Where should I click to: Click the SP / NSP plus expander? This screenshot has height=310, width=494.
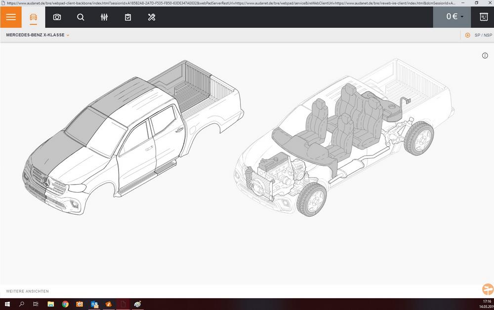click(x=467, y=35)
